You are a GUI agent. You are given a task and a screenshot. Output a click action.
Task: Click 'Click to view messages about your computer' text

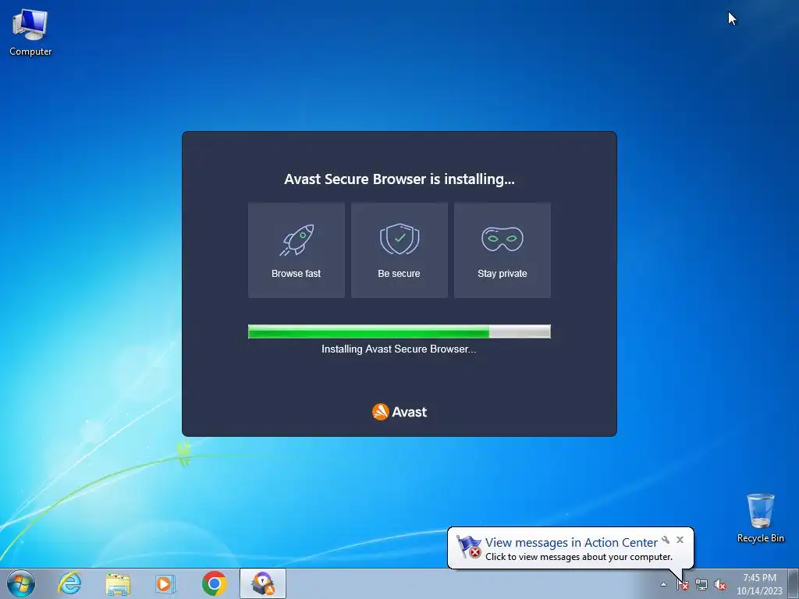[x=579, y=557]
